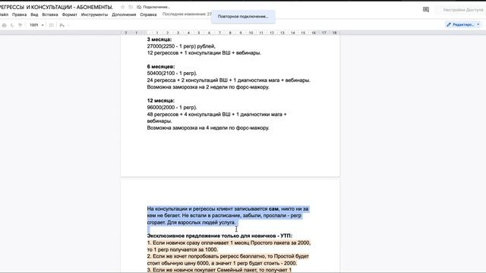Click the '96000(2000 - 1 регр).' line
The height and width of the screenshot is (273, 486).
pos(172,108)
